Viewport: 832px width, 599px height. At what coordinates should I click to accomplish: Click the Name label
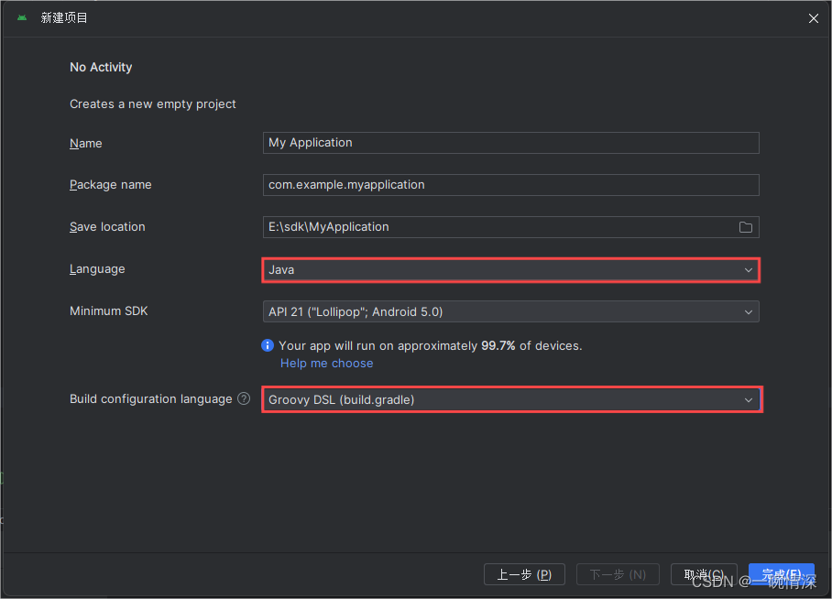tap(85, 143)
